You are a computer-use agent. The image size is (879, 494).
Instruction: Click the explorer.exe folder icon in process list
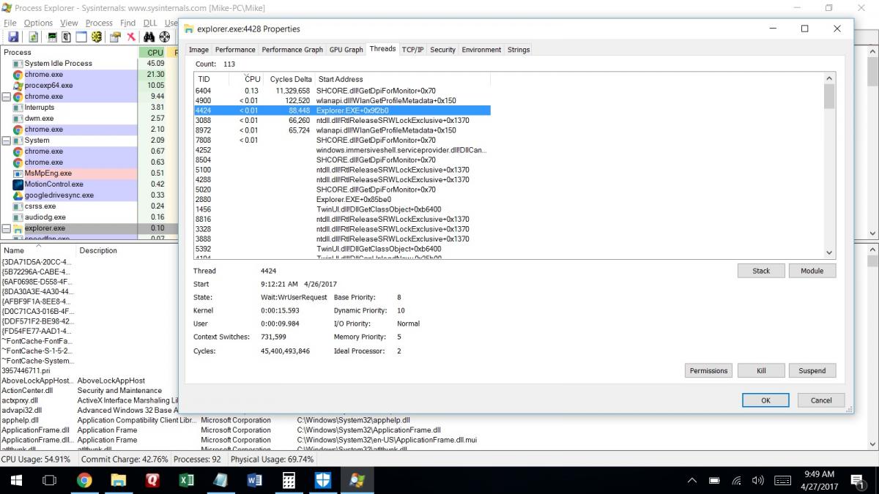[x=18, y=228]
